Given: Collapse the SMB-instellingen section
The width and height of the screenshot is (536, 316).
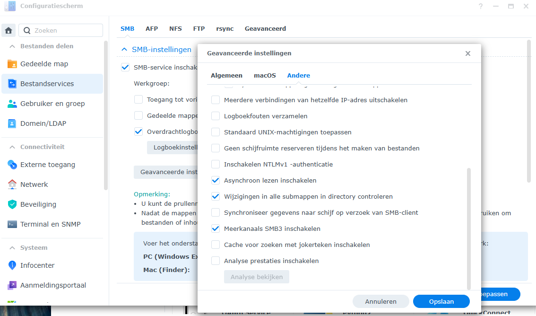Looking at the screenshot, I should [124, 50].
